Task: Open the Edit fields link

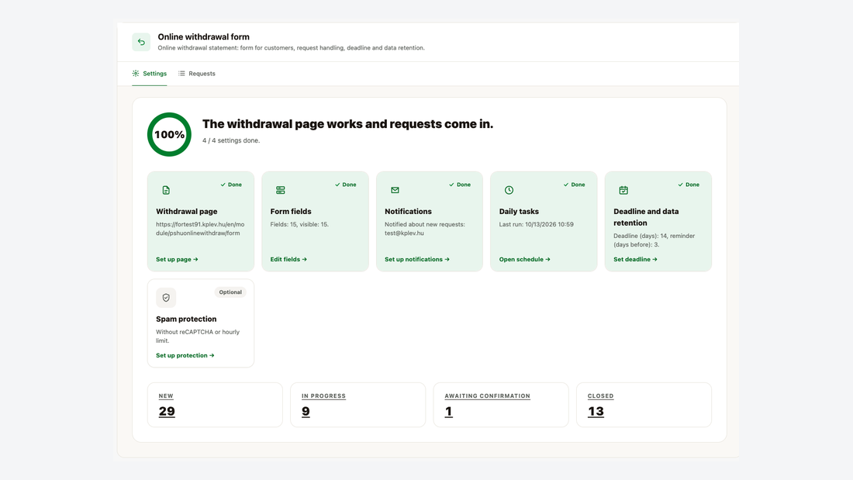Action: (288, 260)
